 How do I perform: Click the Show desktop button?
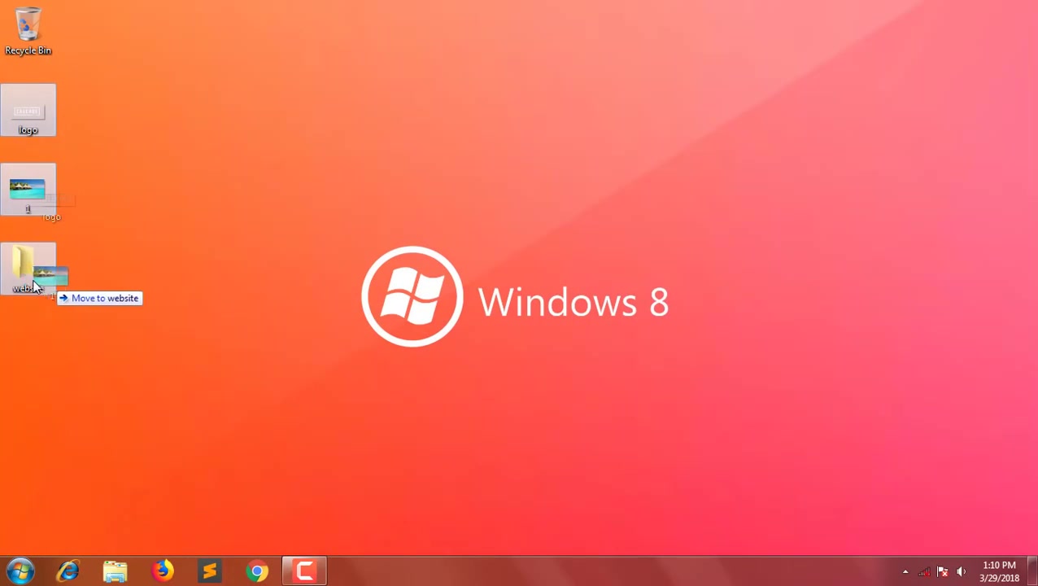click(1032, 571)
